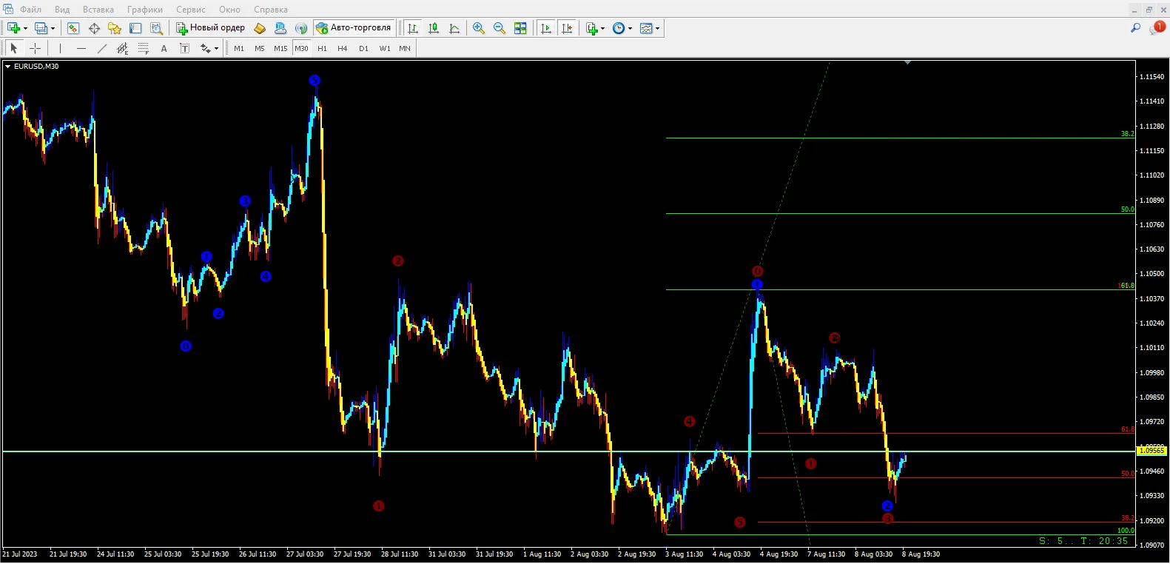Select the trendline drawing tool
Viewport: 1170px width, 564px height.
point(102,48)
